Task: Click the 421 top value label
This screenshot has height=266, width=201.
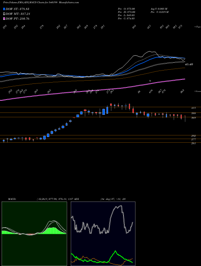Action: (x=149, y=27)
